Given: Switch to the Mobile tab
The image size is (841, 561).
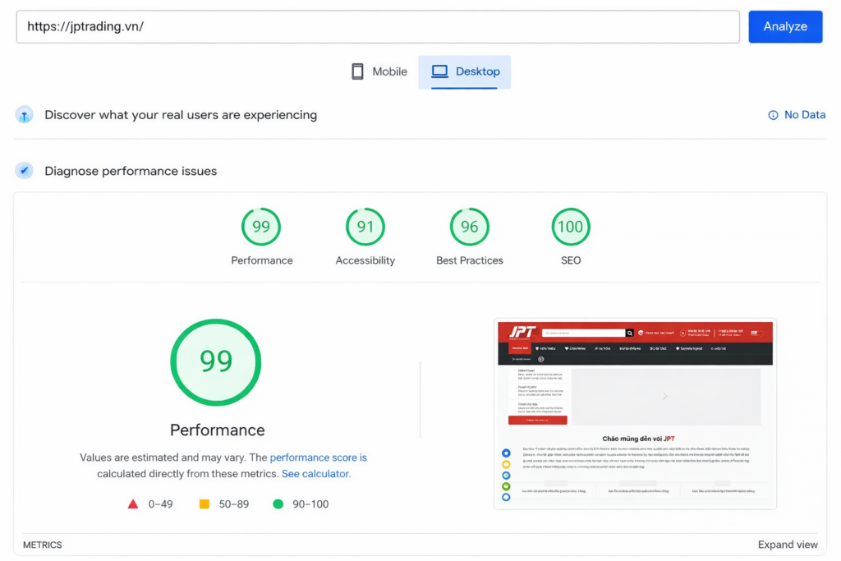Looking at the screenshot, I should [379, 71].
